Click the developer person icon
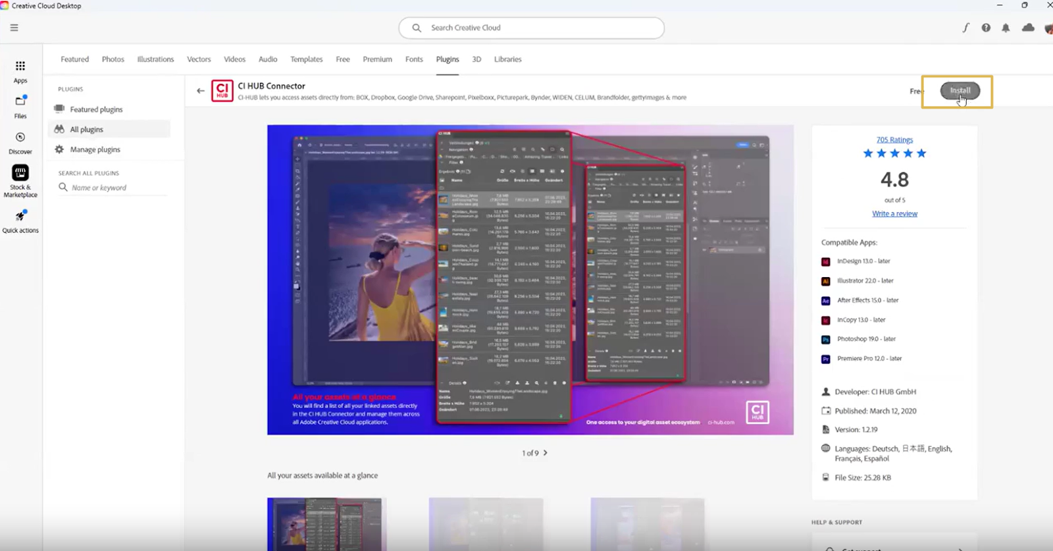Image resolution: width=1053 pixels, height=551 pixels. pos(826,392)
